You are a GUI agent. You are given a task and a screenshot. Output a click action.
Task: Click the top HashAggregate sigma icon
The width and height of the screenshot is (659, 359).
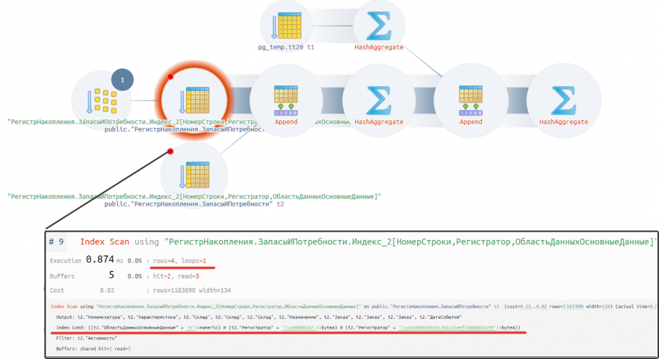tap(378, 26)
